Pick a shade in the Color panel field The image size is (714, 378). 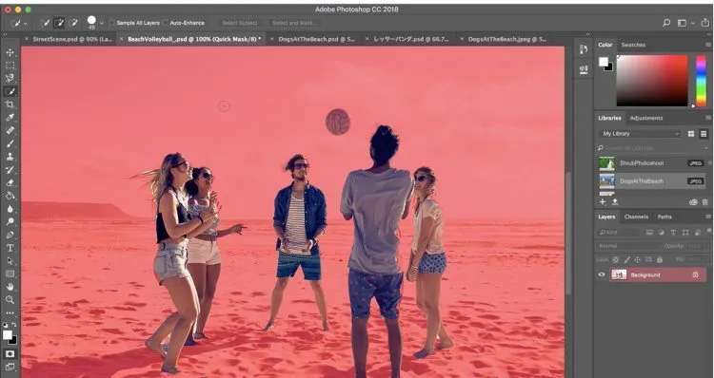pos(652,81)
